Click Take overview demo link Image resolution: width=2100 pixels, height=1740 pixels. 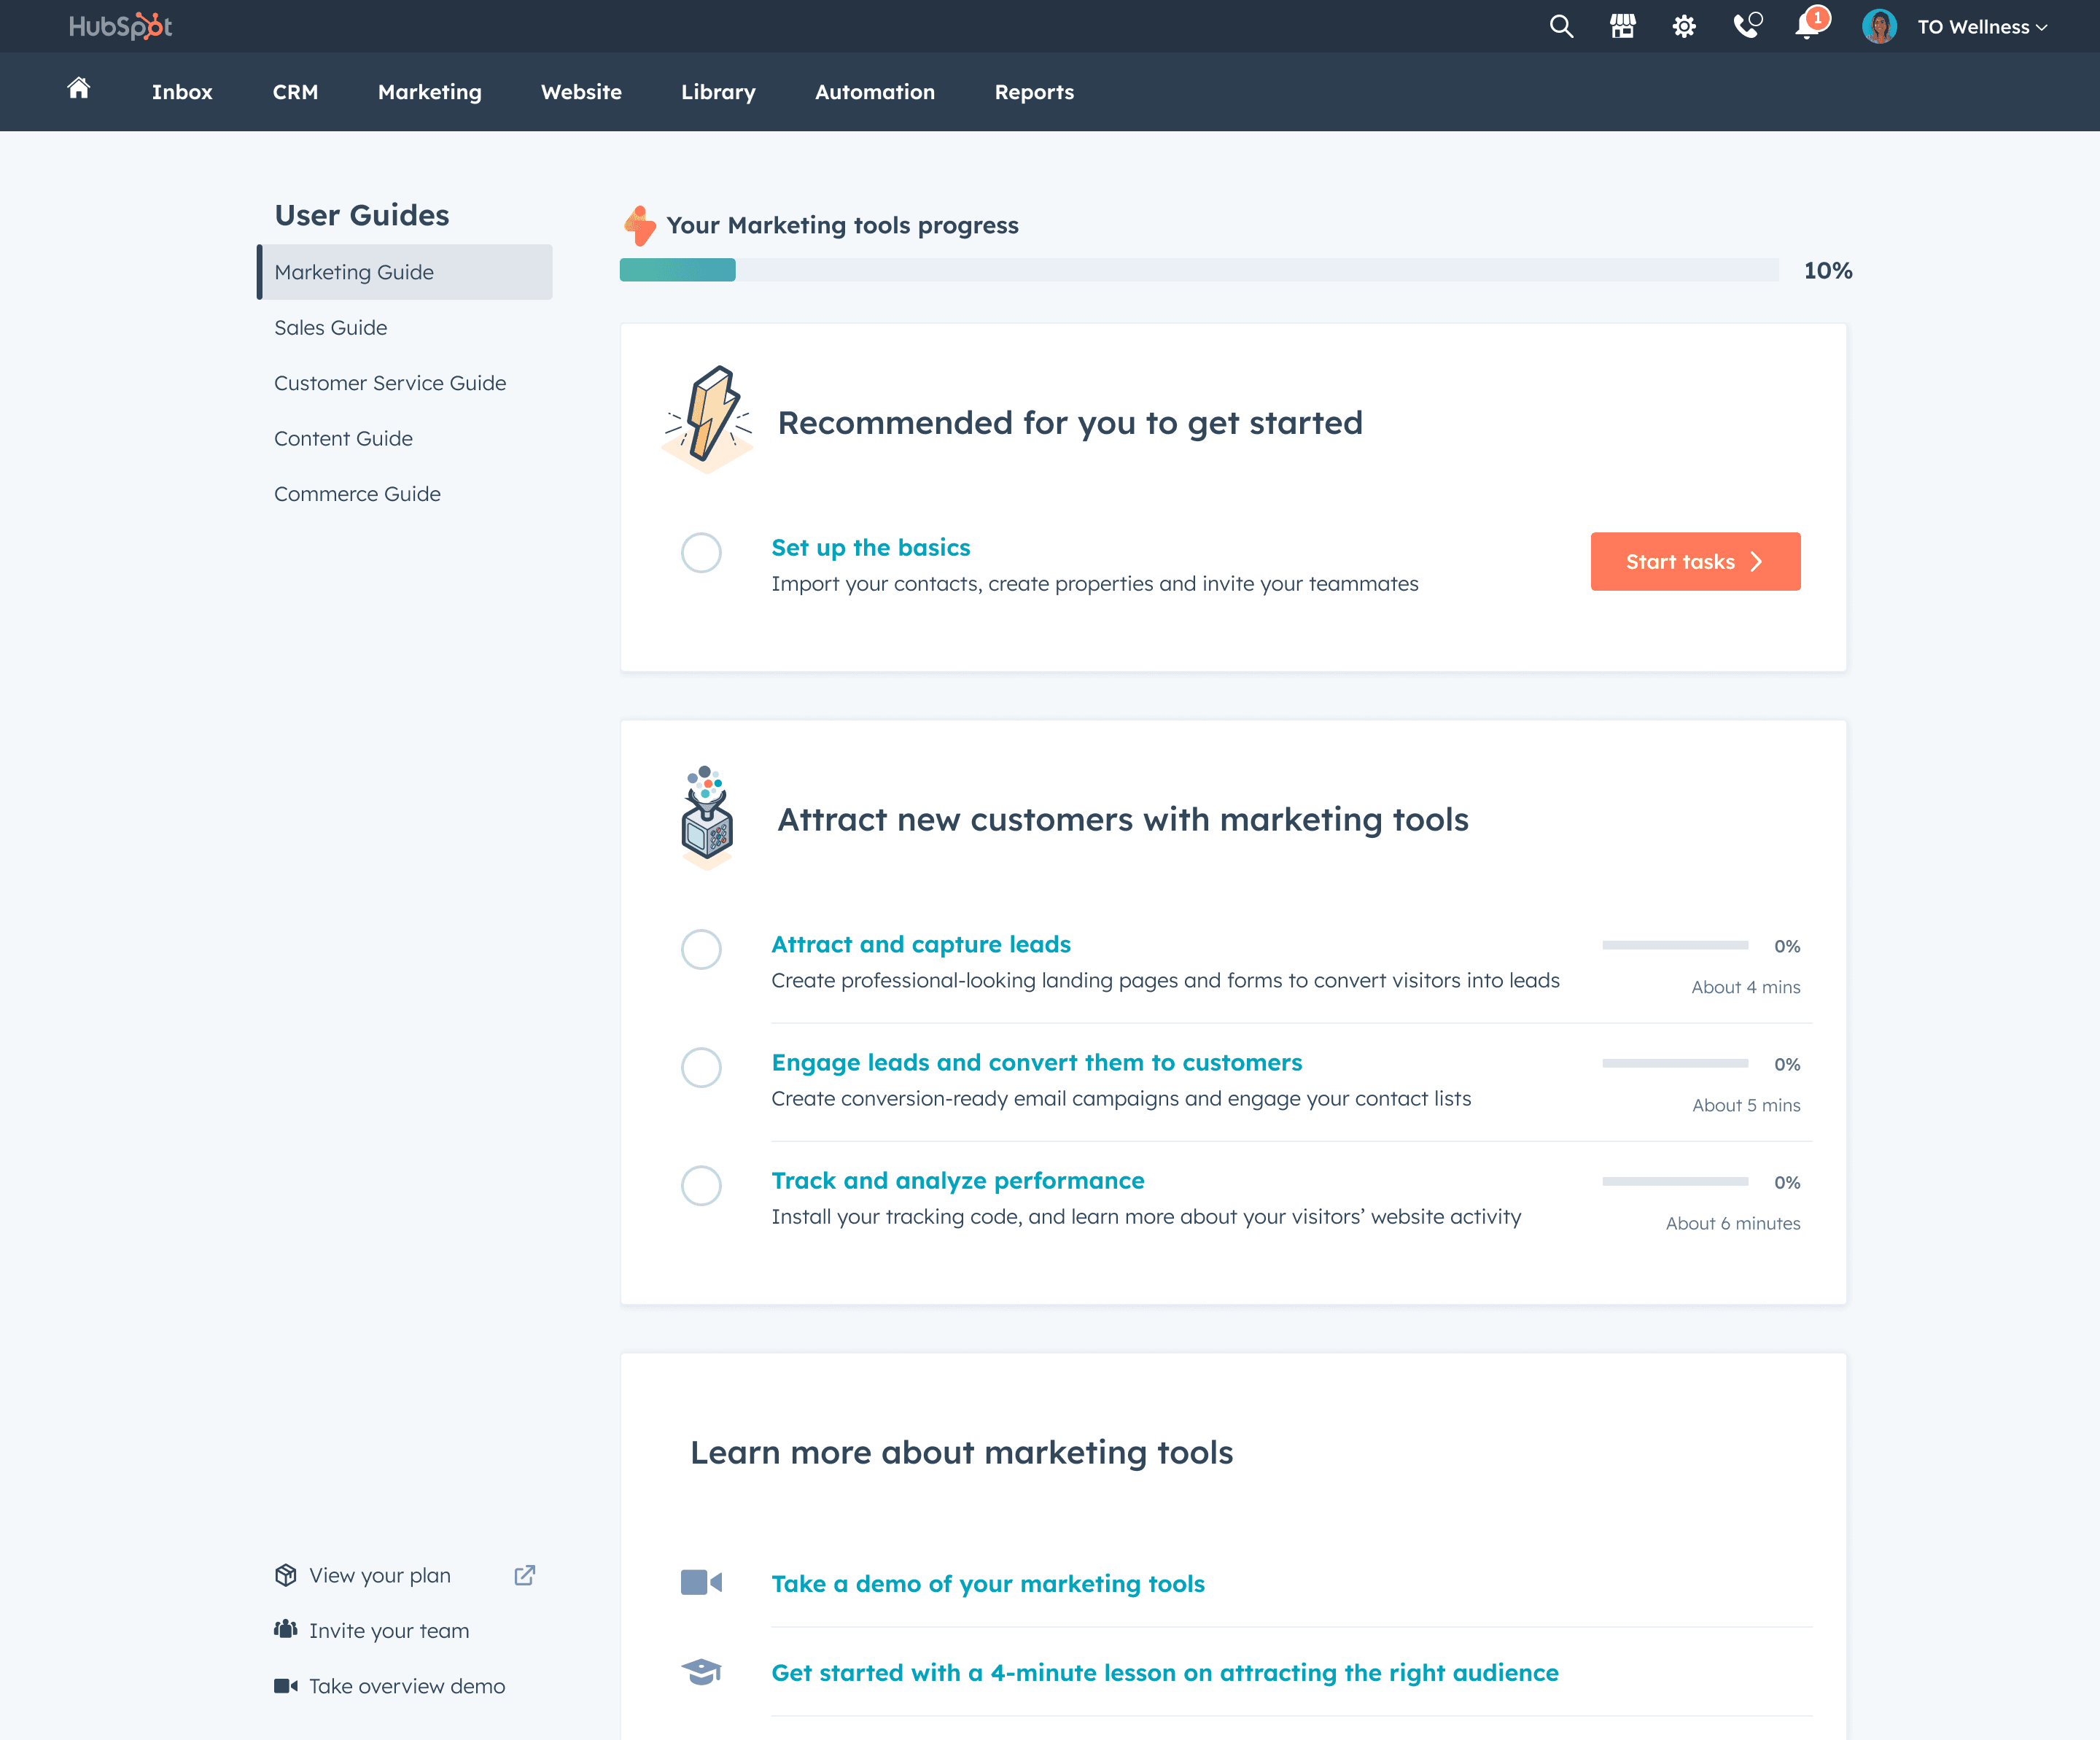point(407,1686)
